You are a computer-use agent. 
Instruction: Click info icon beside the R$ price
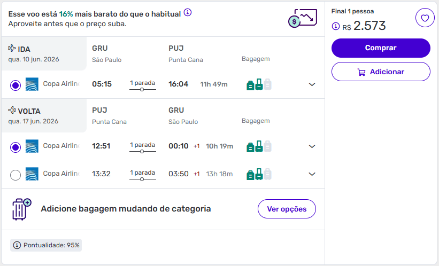pos(336,26)
